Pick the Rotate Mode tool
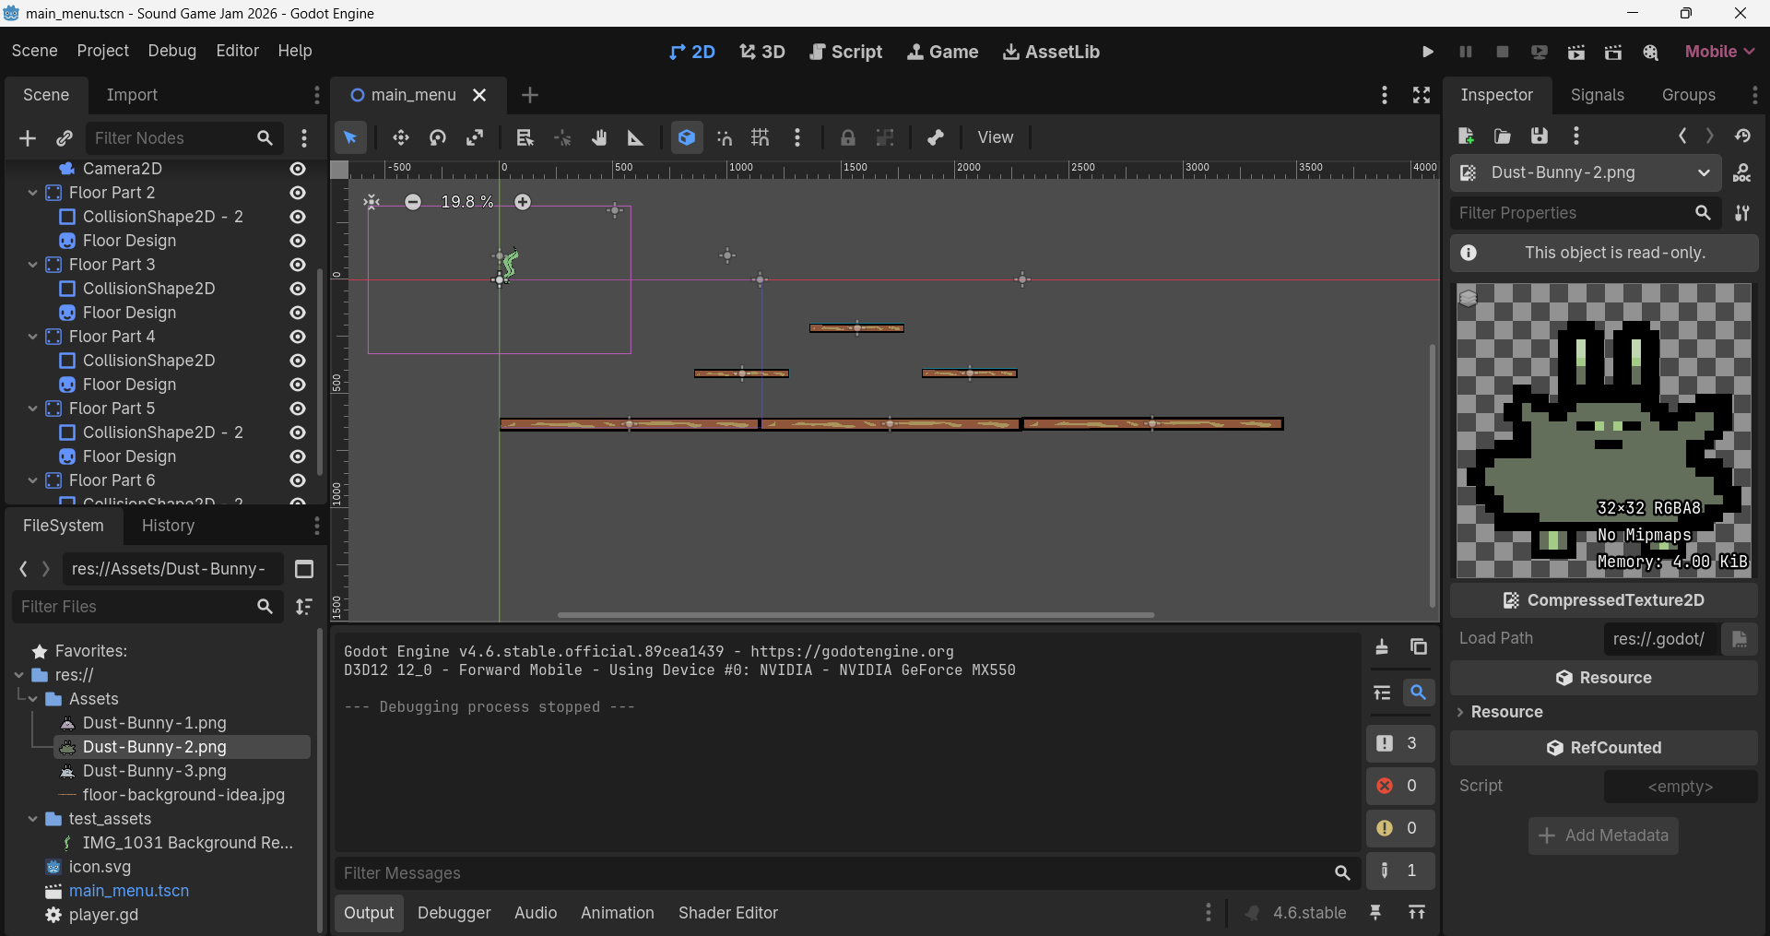This screenshot has width=1770, height=936. 438,137
